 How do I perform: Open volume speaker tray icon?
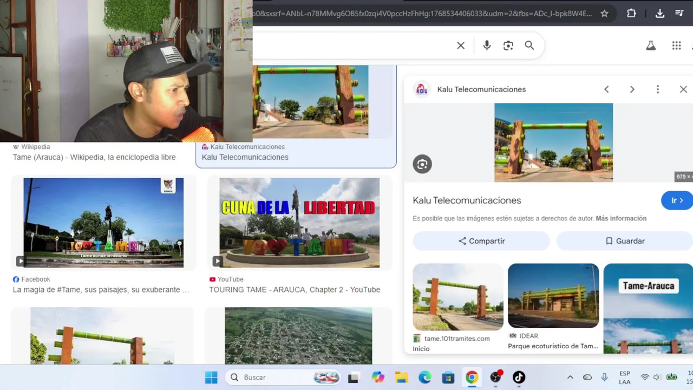point(657,378)
